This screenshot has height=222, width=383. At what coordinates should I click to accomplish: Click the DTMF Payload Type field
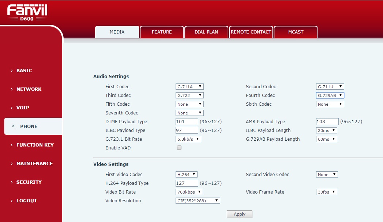(x=187, y=122)
